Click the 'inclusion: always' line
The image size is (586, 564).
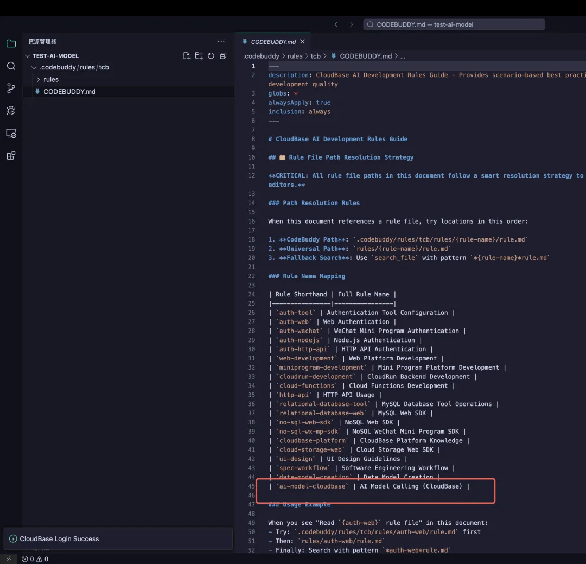300,111
